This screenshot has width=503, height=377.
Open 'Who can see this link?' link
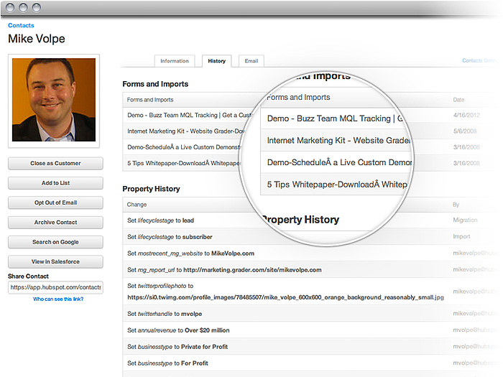(58, 299)
